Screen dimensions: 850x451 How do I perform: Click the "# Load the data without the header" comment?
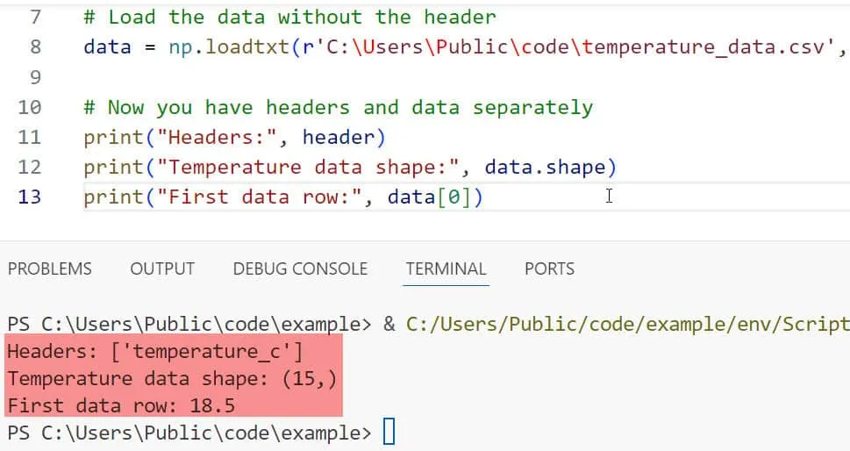click(289, 17)
